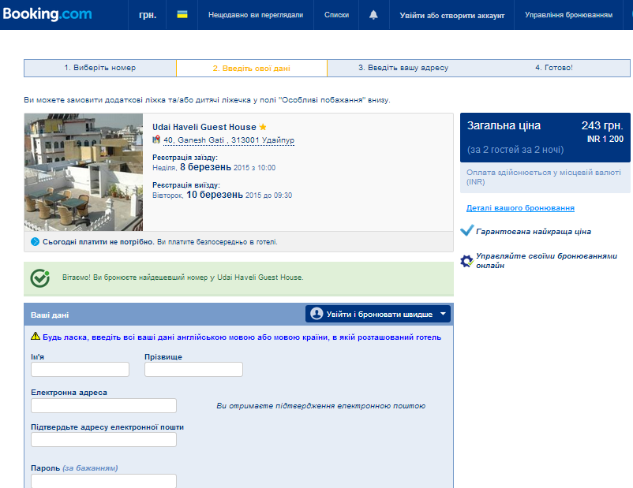The image size is (633, 488).
Task: Focus the Прізвище last name field
Action: point(194,370)
